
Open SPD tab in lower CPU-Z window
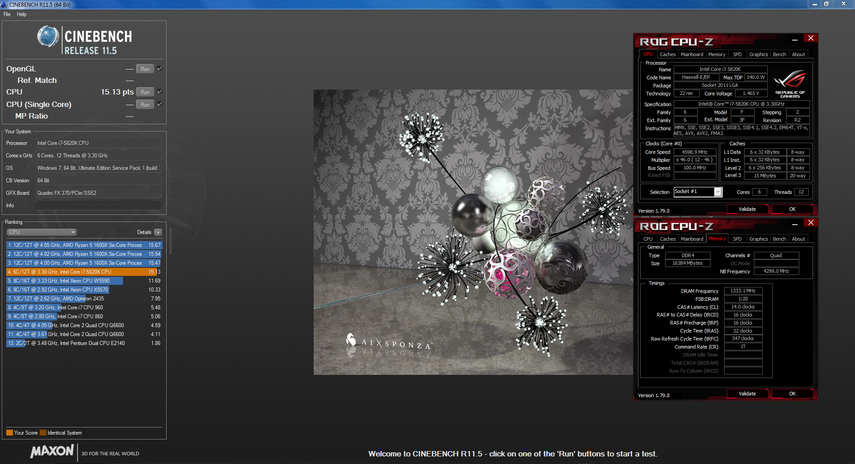(737, 239)
